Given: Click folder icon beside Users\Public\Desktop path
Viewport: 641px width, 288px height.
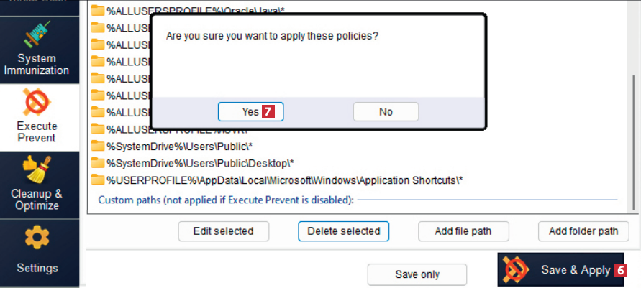Looking at the screenshot, I should 98,162.
